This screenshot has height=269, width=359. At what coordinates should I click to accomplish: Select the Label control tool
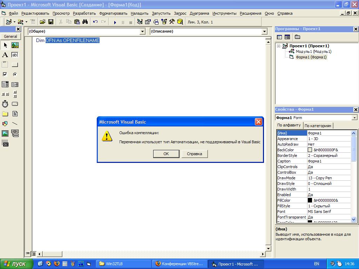point(5,55)
